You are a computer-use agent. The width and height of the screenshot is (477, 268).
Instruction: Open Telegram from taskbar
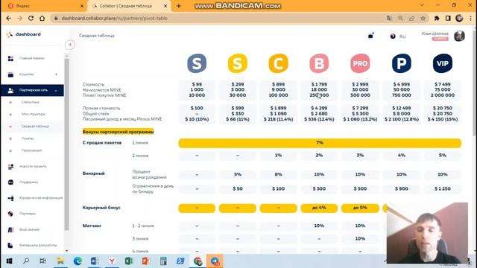pos(215,261)
